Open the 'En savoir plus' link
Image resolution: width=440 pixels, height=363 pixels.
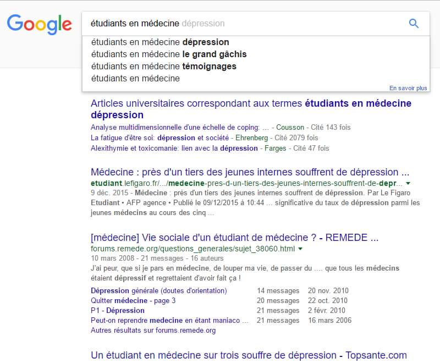click(408, 88)
